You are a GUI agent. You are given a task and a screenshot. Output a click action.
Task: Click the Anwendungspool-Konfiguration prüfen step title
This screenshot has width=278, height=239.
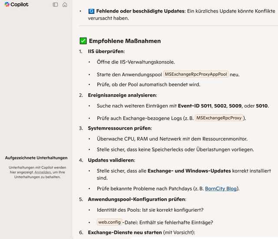click(x=136, y=200)
